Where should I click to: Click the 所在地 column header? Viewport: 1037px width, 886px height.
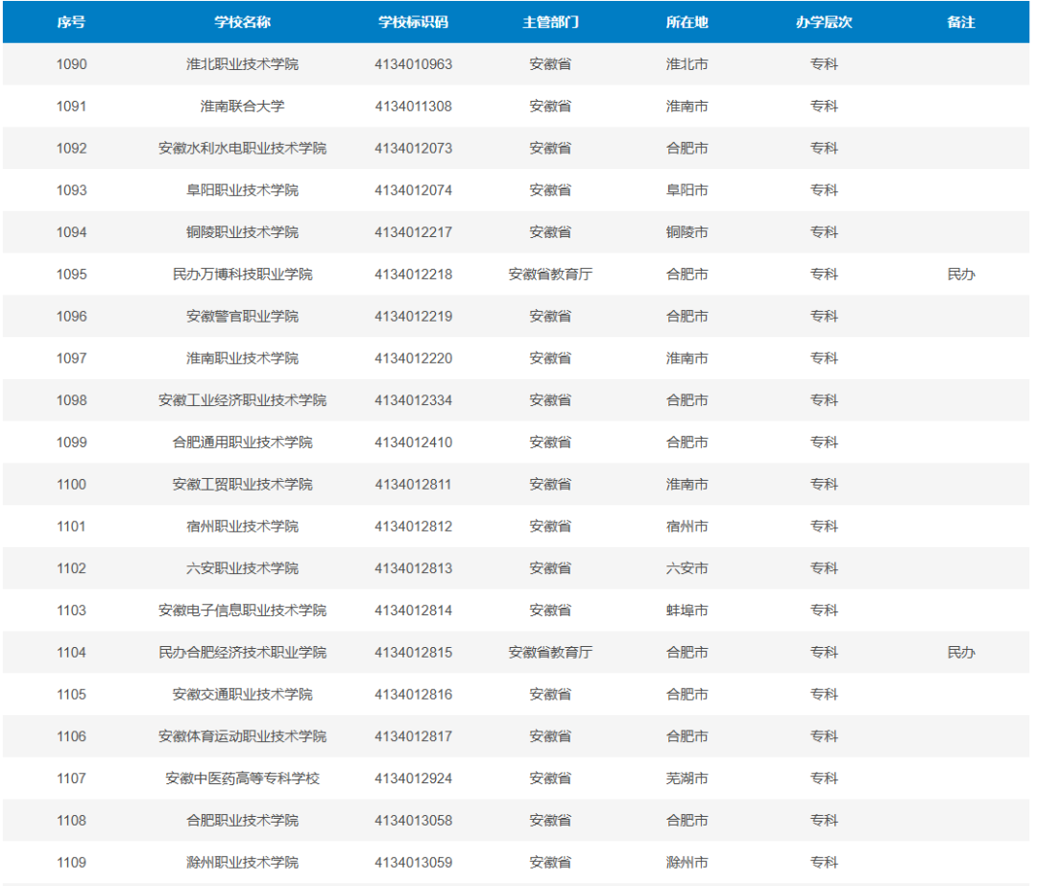[687, 22]
